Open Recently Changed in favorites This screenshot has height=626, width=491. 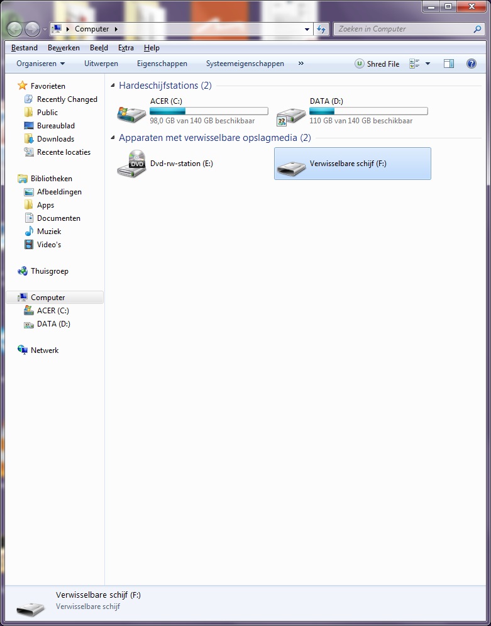pos(67,99)
